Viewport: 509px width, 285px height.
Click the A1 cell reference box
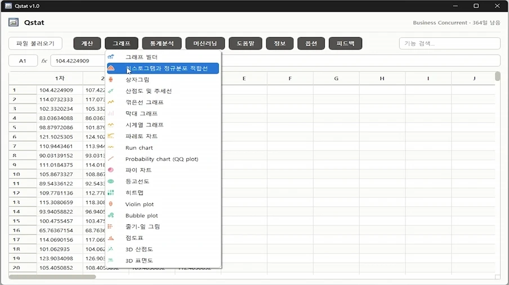coord(23,61)
